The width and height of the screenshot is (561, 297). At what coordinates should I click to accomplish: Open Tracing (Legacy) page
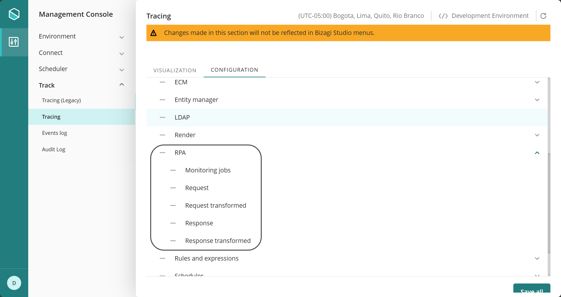61,100
